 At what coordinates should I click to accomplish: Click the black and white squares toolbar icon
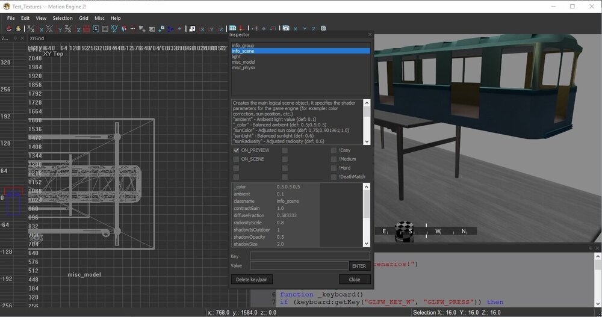(x=191, y=28)
